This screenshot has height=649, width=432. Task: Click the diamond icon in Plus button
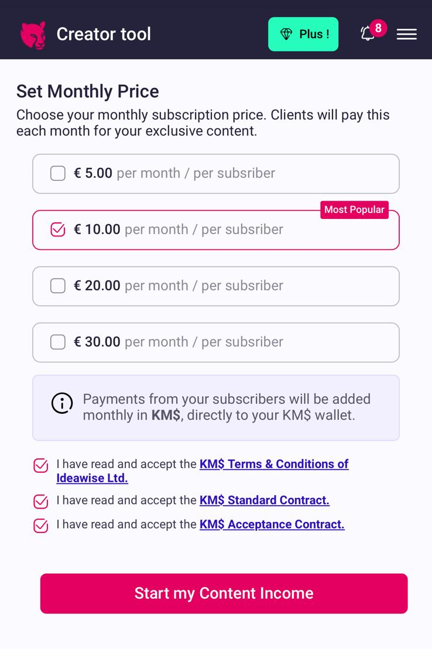tap(286, 34)
